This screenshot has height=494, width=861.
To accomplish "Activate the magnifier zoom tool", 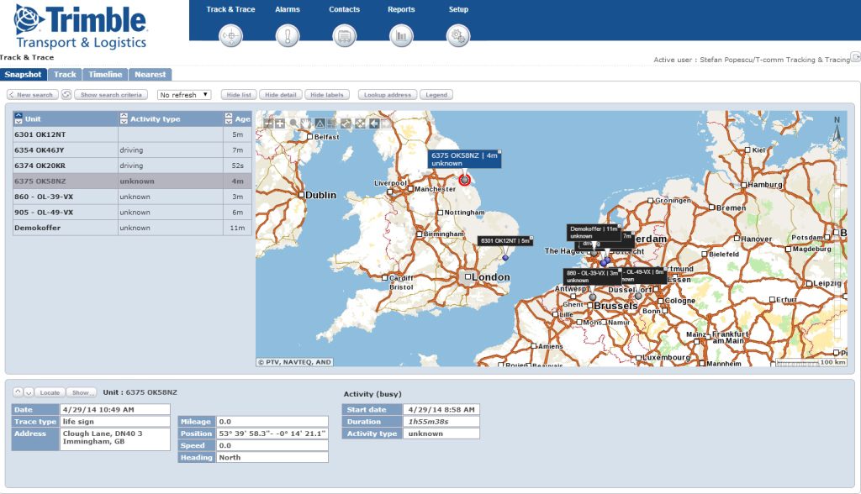I will 293,123.
